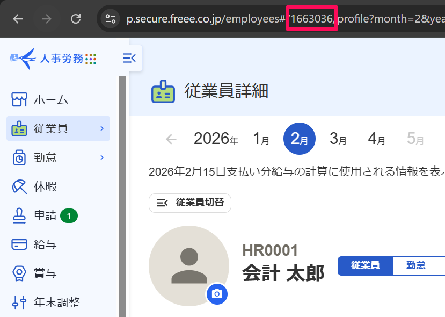Open the colorful app switcher dots
This screenshot has width=445, height=317.
click(x=91, y=59)
